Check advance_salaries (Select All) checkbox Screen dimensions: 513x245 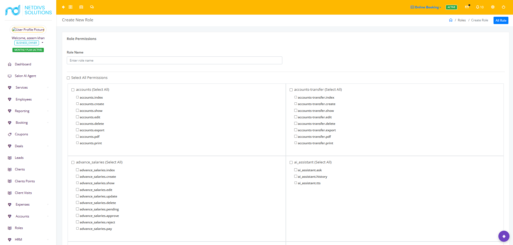[73, 163]
